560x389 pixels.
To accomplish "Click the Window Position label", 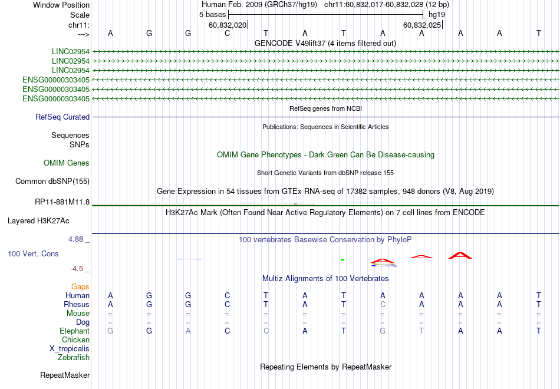I will tap(61, 5).
